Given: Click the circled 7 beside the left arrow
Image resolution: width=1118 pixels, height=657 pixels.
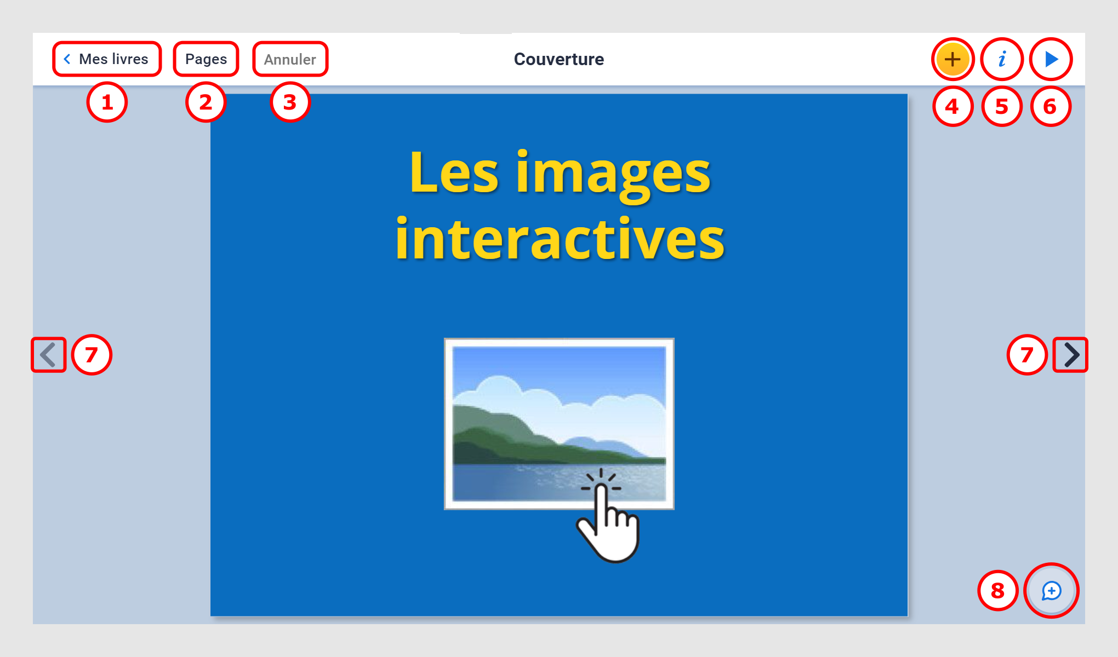Looking at the screenshot, I should tap(92, 355).
